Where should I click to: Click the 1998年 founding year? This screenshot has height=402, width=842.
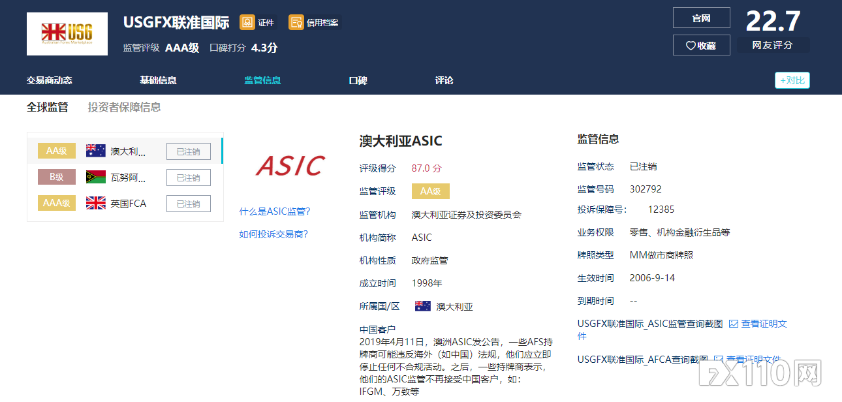coord(427,283)
